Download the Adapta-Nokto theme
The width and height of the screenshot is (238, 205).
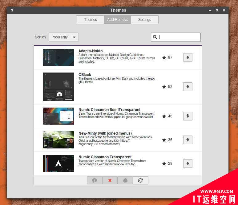(188, 57)
